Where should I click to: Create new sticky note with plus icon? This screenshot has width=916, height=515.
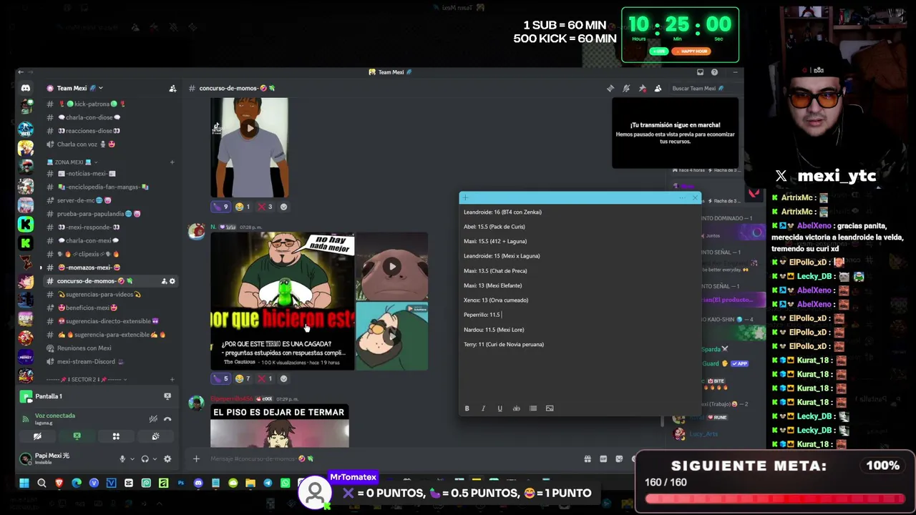[465, 198]
